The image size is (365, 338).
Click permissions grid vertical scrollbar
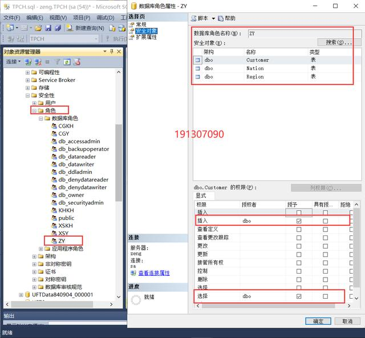coord(356,248)
